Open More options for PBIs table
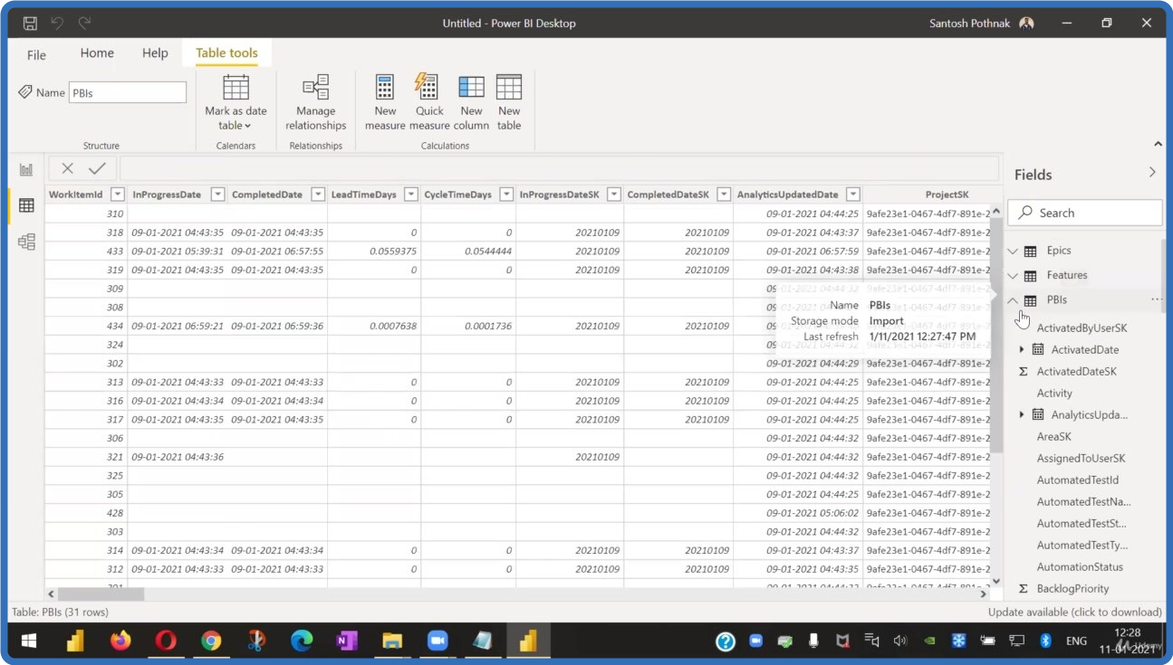The height and width of the screenshot is (665, 1173). (x=1157, y=299)
